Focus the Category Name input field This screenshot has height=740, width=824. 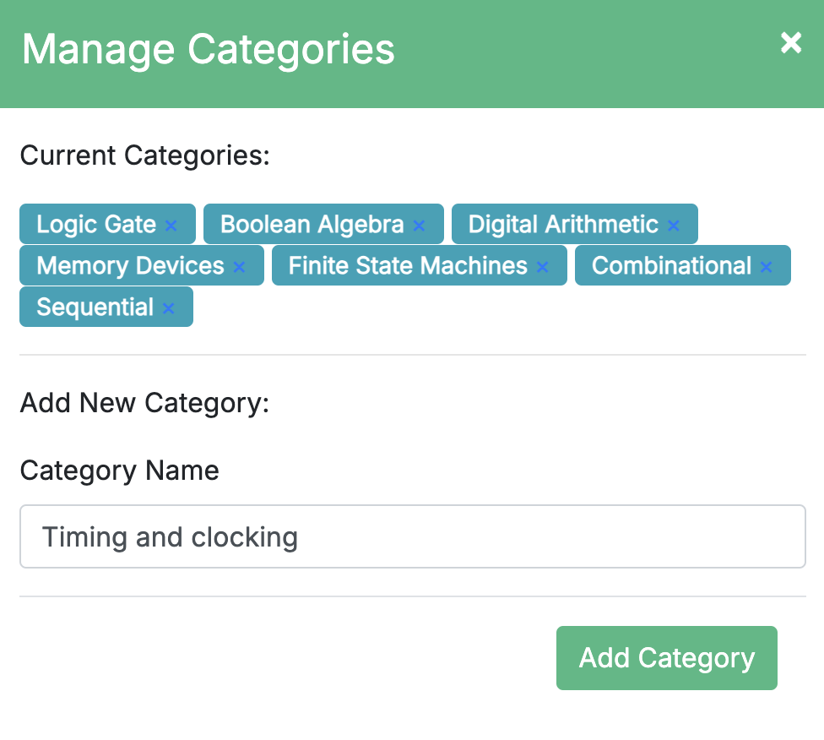[412, 537]
